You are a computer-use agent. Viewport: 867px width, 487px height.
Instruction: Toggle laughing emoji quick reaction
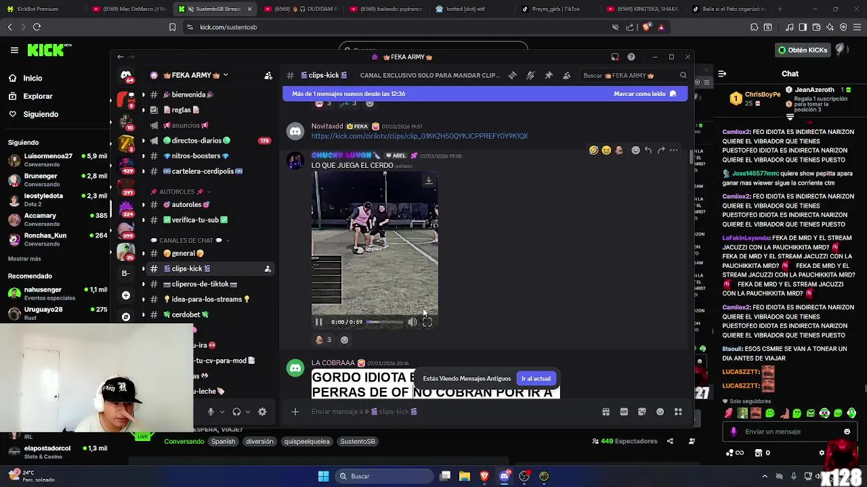point(606,150)
